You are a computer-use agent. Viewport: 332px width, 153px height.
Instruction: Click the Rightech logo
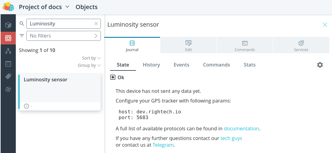pyautogui.click(x=8, y=7)
